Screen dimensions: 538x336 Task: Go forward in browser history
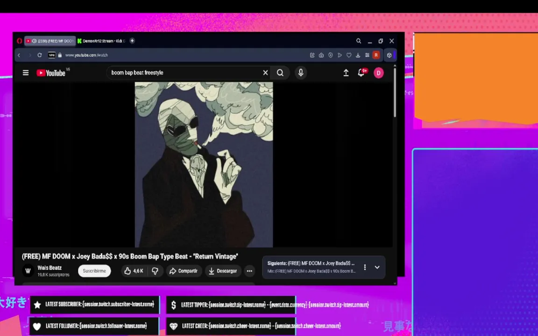29,55
